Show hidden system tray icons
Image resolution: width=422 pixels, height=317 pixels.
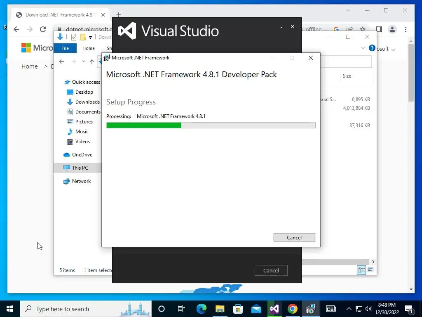(x=349, y=309)
